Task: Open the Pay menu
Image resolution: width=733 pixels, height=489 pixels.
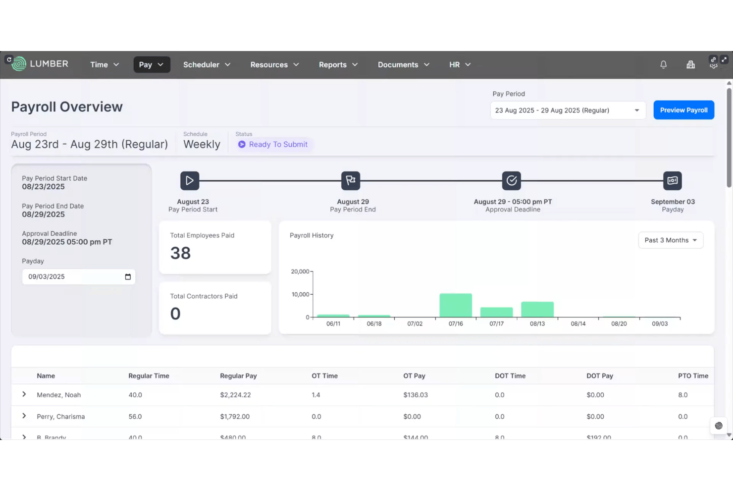Action: [x=152, y=64]
